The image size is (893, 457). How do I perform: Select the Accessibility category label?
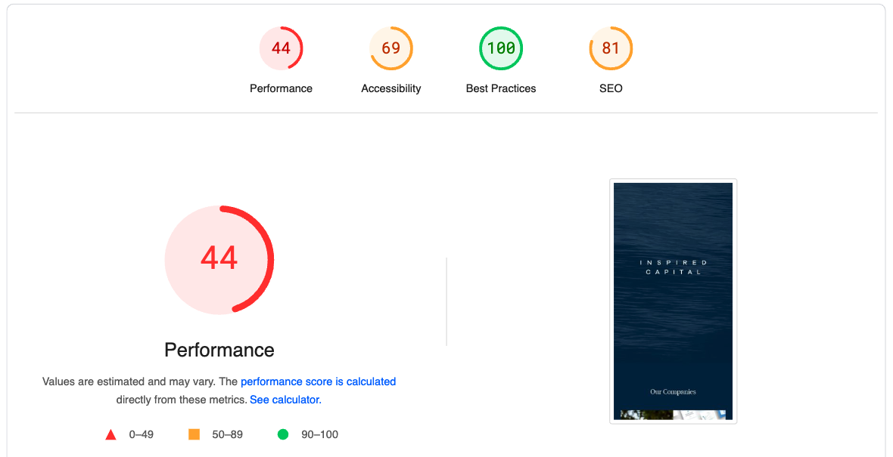pos(390,88)
